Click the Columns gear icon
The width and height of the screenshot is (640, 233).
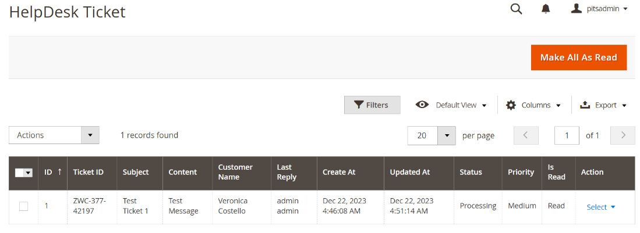[511, 105]
